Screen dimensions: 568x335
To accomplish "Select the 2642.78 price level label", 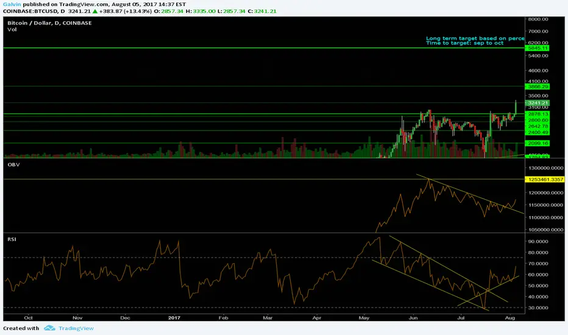I will pos(537,127).
